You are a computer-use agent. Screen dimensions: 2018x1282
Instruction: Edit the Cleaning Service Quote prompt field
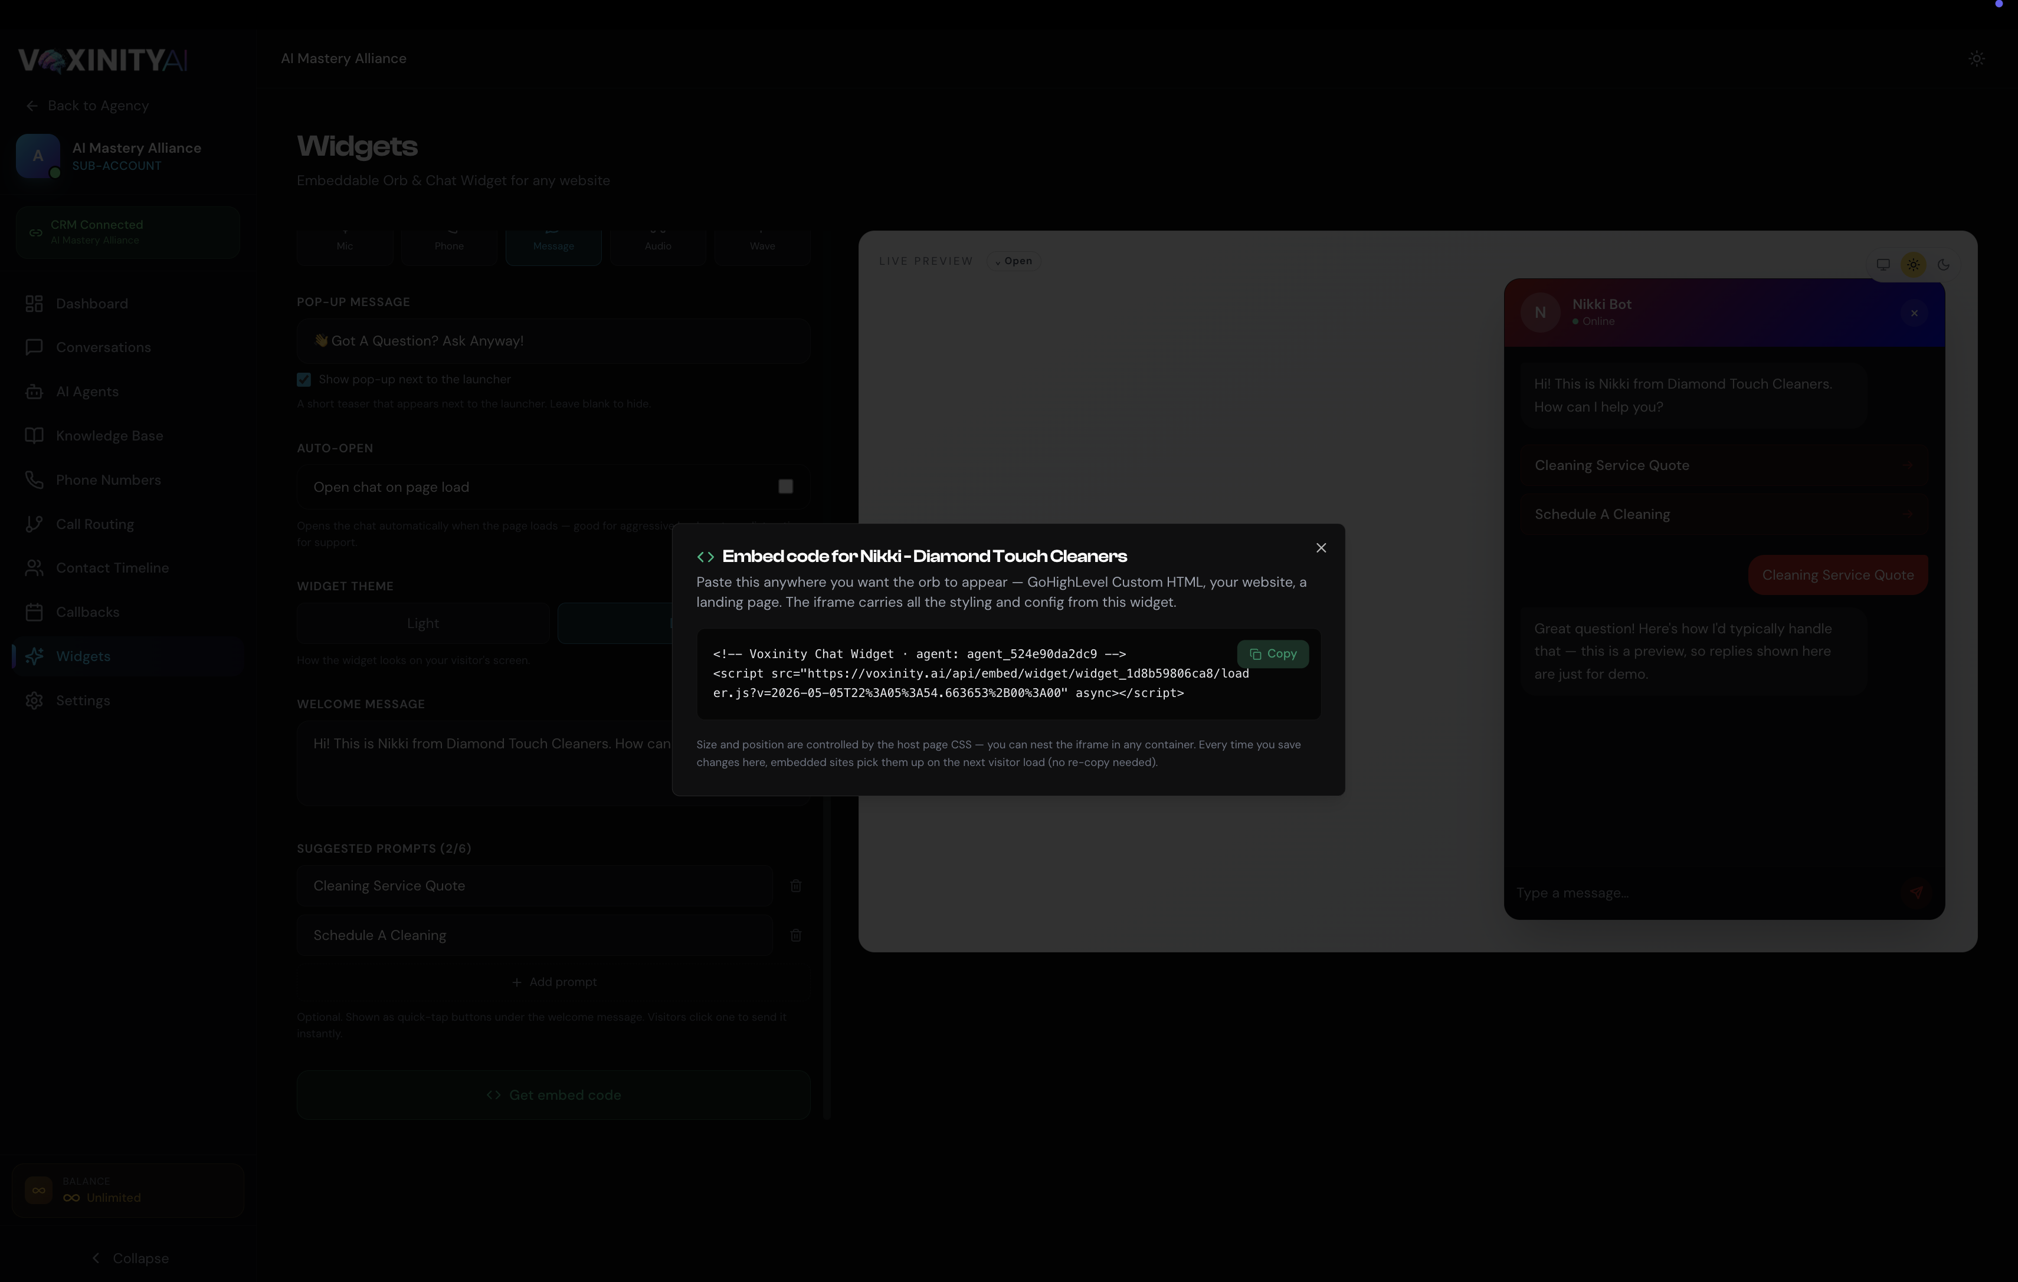535,886
